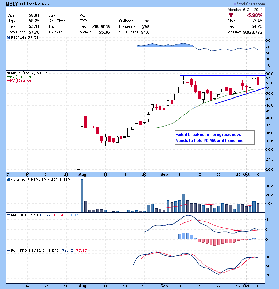Viewport: 279px width, 289px height.
Task: Click the 30M volume axis label
Action: coord(269,186)
